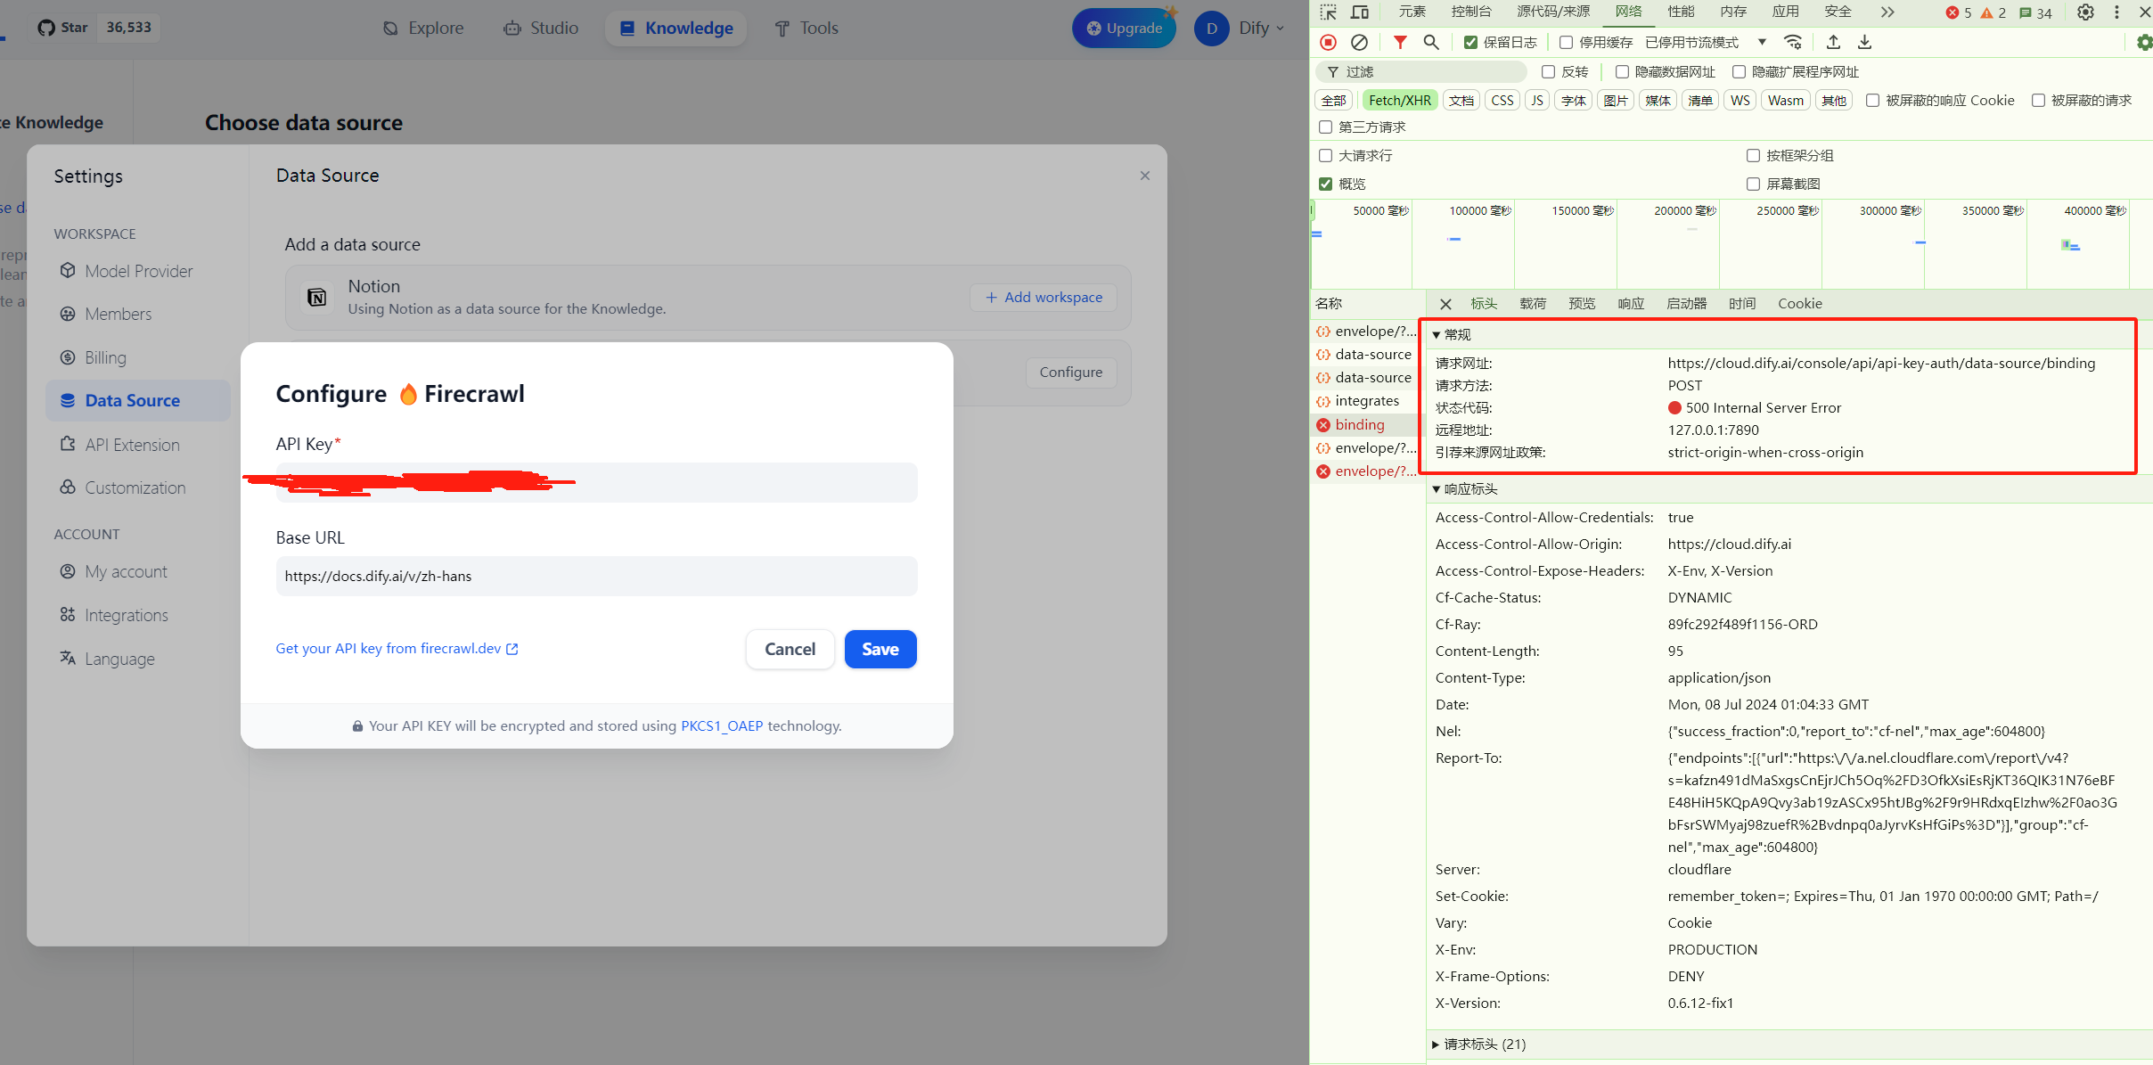2153x1065 pixels.
Task: Toggle the device toolbar icon in DevTools
Action: click(x=1360, y=12)
